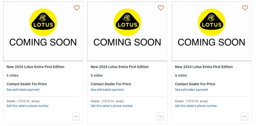257x126 pixels.
Task: Open third New 2024 Lotus Emira title
Action: 204,67
